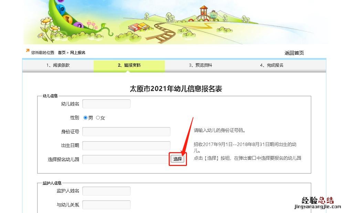The width and height of the screenshot is (346, 213).
Task: Click the books graphic in banner
Action: click(x=139, y=27)
